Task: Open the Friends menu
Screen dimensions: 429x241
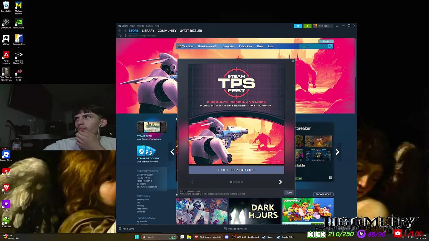Action: pos(140,26)
